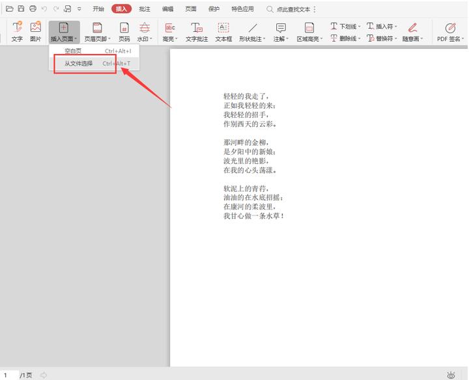
Task: Open the 高亮 highlight dropdown
Action: 170,32
